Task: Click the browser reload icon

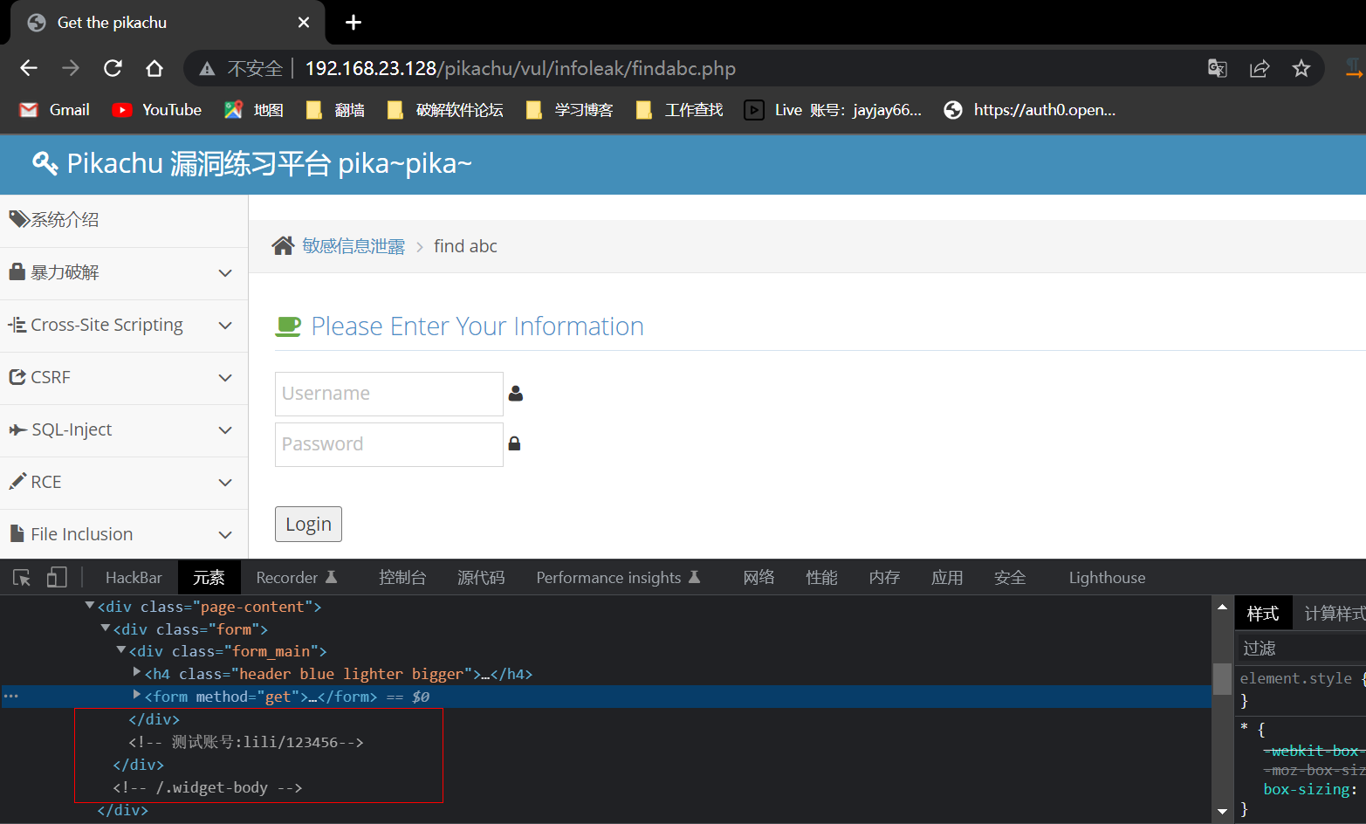Action: [113, 68]
